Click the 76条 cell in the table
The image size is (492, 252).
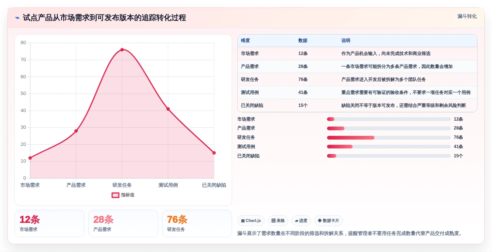[303, 79]
